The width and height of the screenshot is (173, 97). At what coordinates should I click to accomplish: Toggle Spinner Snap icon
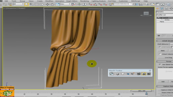coord(105,4)
